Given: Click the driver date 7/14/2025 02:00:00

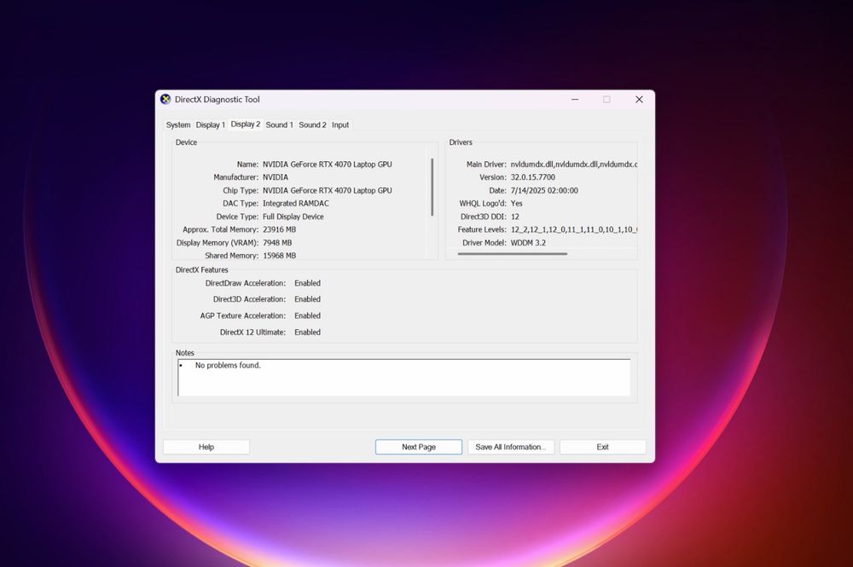Looking at the screenshot, I should pos(544,190).
